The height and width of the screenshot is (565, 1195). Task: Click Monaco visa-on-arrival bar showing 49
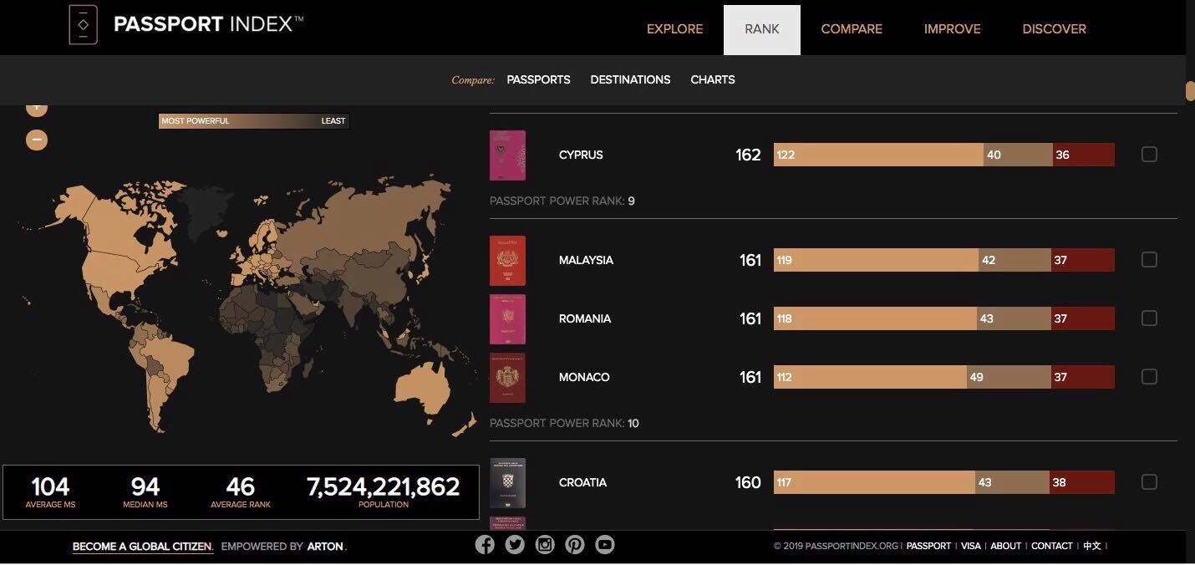(1009, 377)
